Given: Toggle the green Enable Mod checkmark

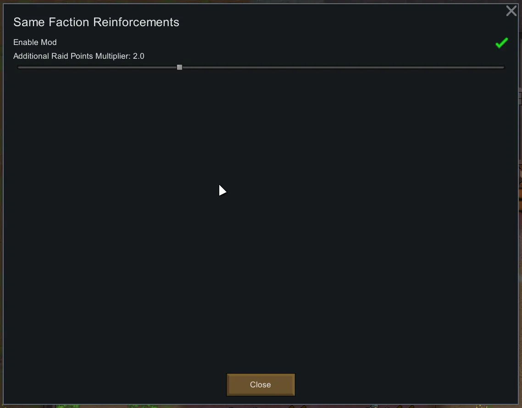Looking at the screenshot, I should 502,43.
